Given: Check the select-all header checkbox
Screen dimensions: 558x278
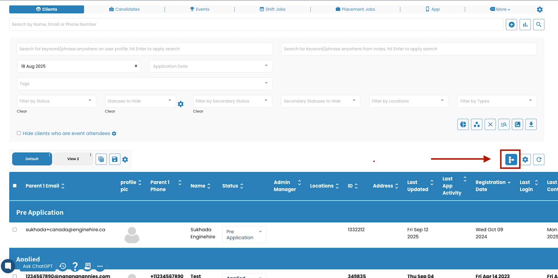Looking at the screenshot, I should click(15, 186).
